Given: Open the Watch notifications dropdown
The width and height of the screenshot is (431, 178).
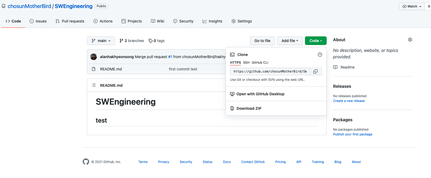Looking at the screenshot, I should 412,6.
